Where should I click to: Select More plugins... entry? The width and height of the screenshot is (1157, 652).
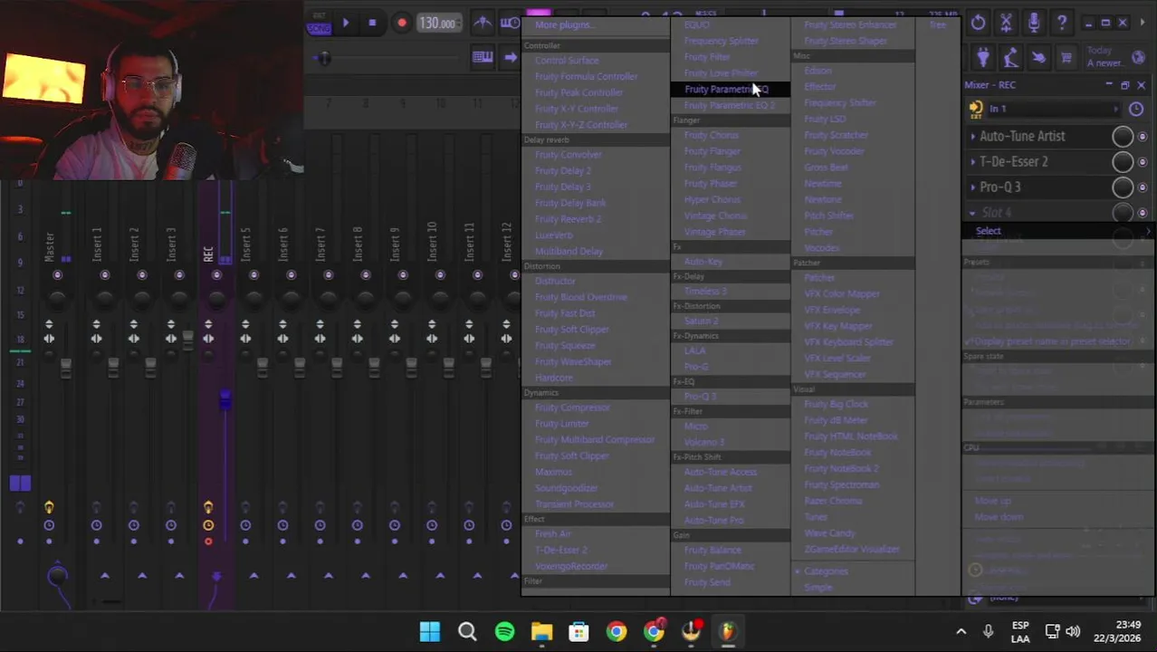(565, 24)
